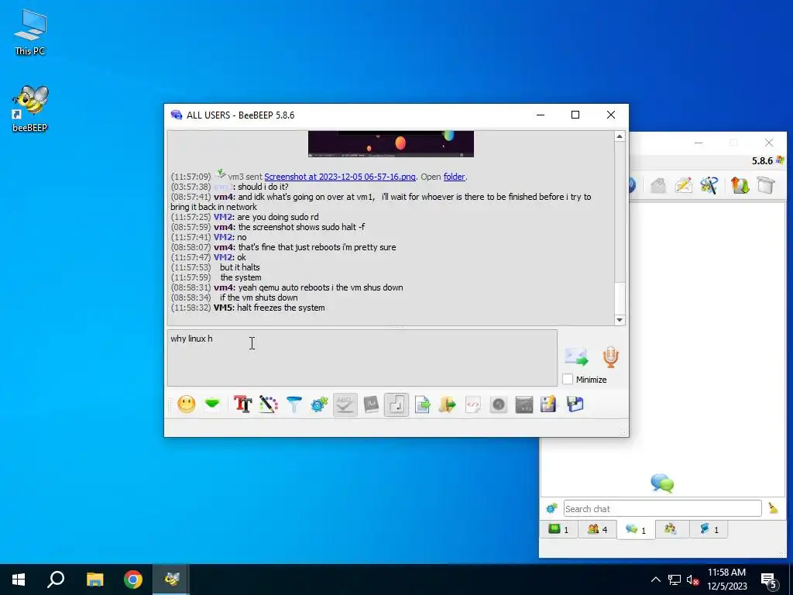Click the received screenshot image thumbnail
Screen dimensions: 793x595
tap(391, 143)
